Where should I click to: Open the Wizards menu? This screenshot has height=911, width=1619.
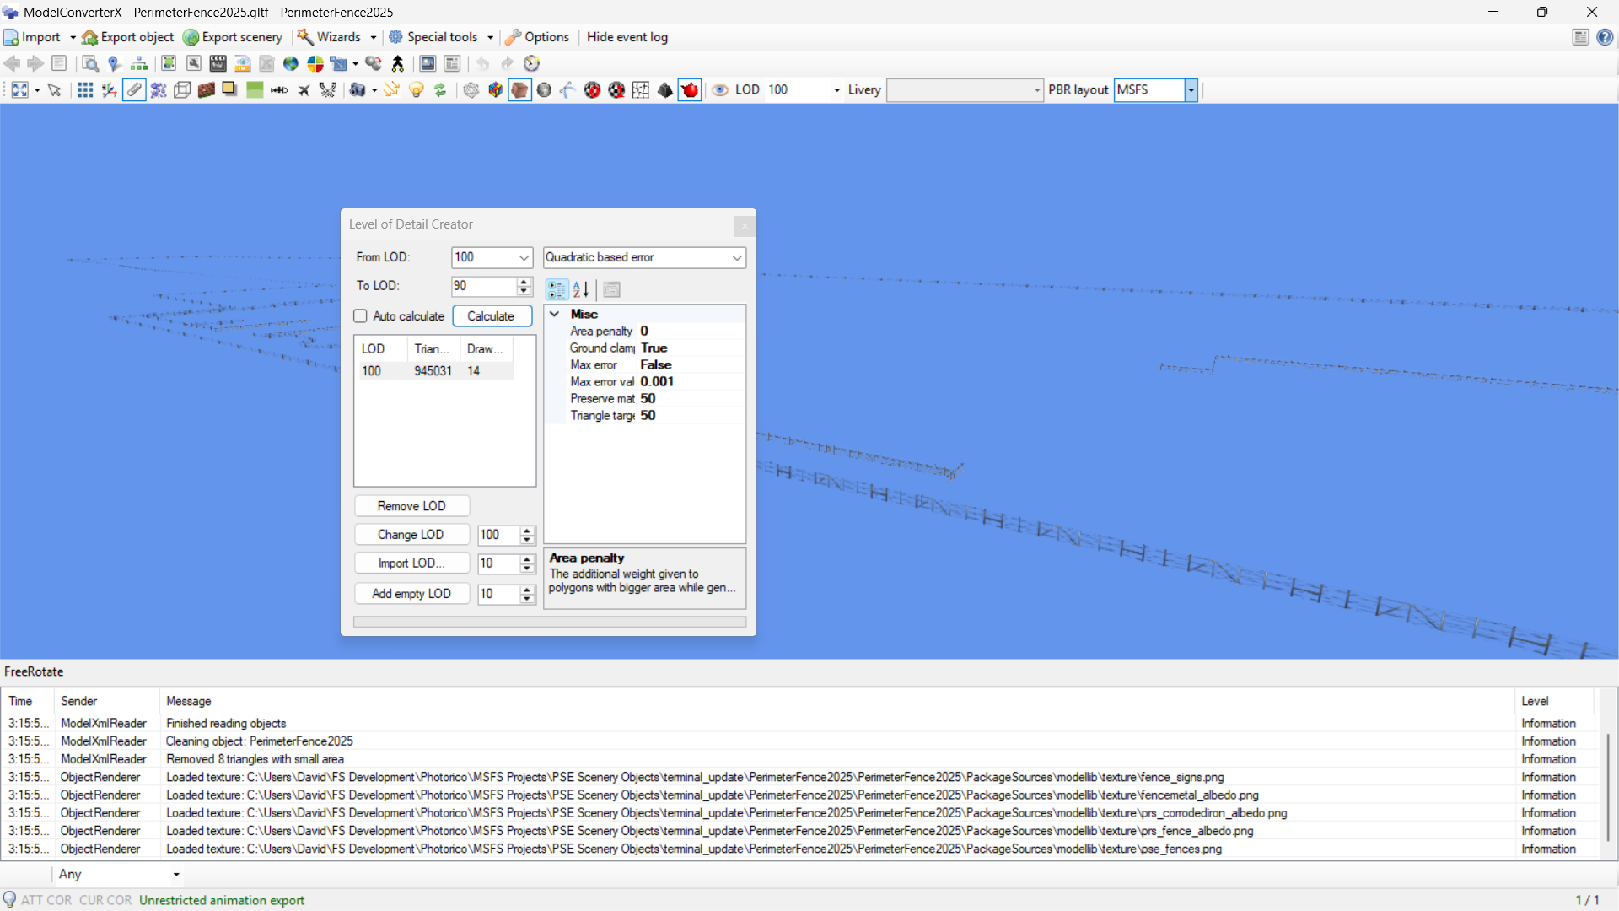[x=337, y=37]
